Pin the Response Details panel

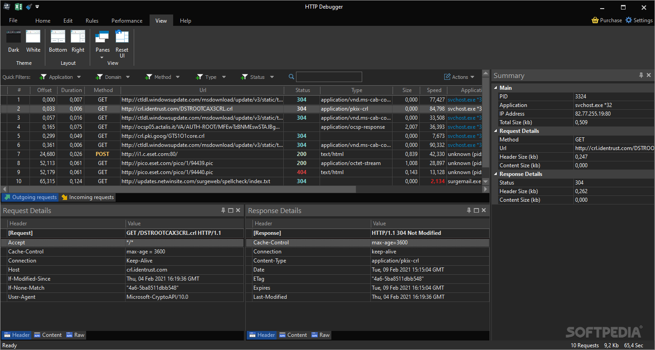(469, 210)
